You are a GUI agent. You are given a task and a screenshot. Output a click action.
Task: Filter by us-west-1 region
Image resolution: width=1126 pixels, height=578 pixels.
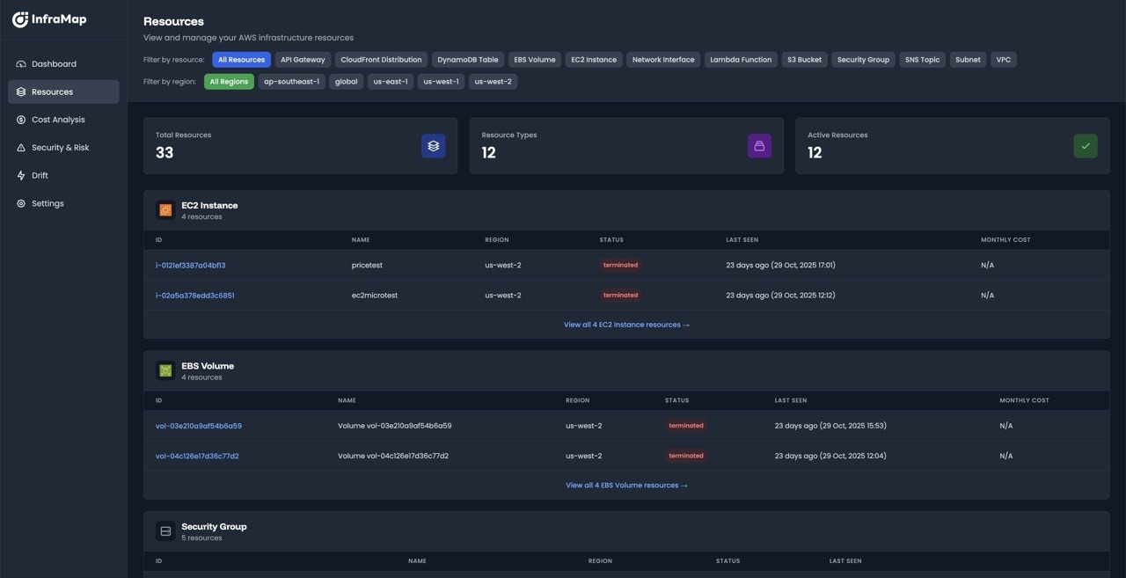[x=441, y=82]
